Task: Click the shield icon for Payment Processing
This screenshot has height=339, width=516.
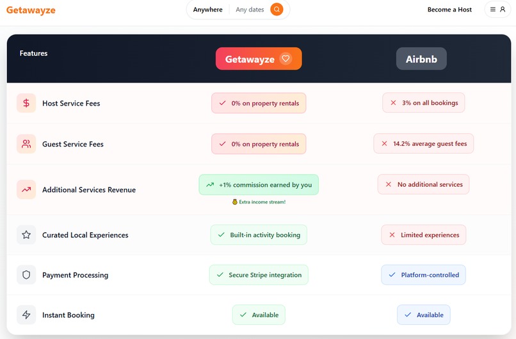Action: point(26,274)
